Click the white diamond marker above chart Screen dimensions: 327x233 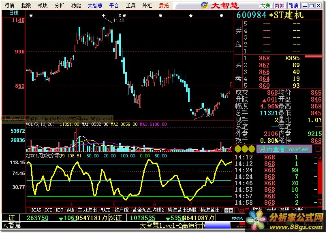[191, 16]
